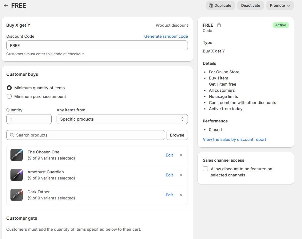Viewport: 302px width, 239px height.
Task: Open The Chosen One product thumbnail
Action: 17,155
